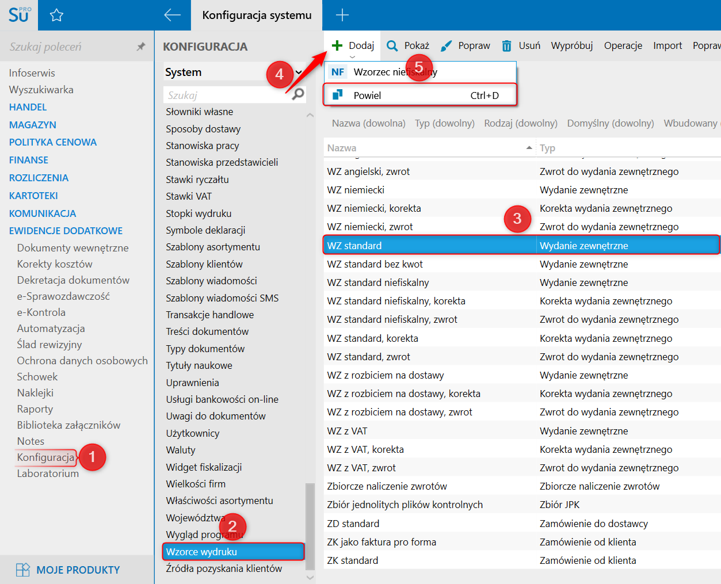Select the WZ niemiecki row
721x584 pixels.
(521, 190)
